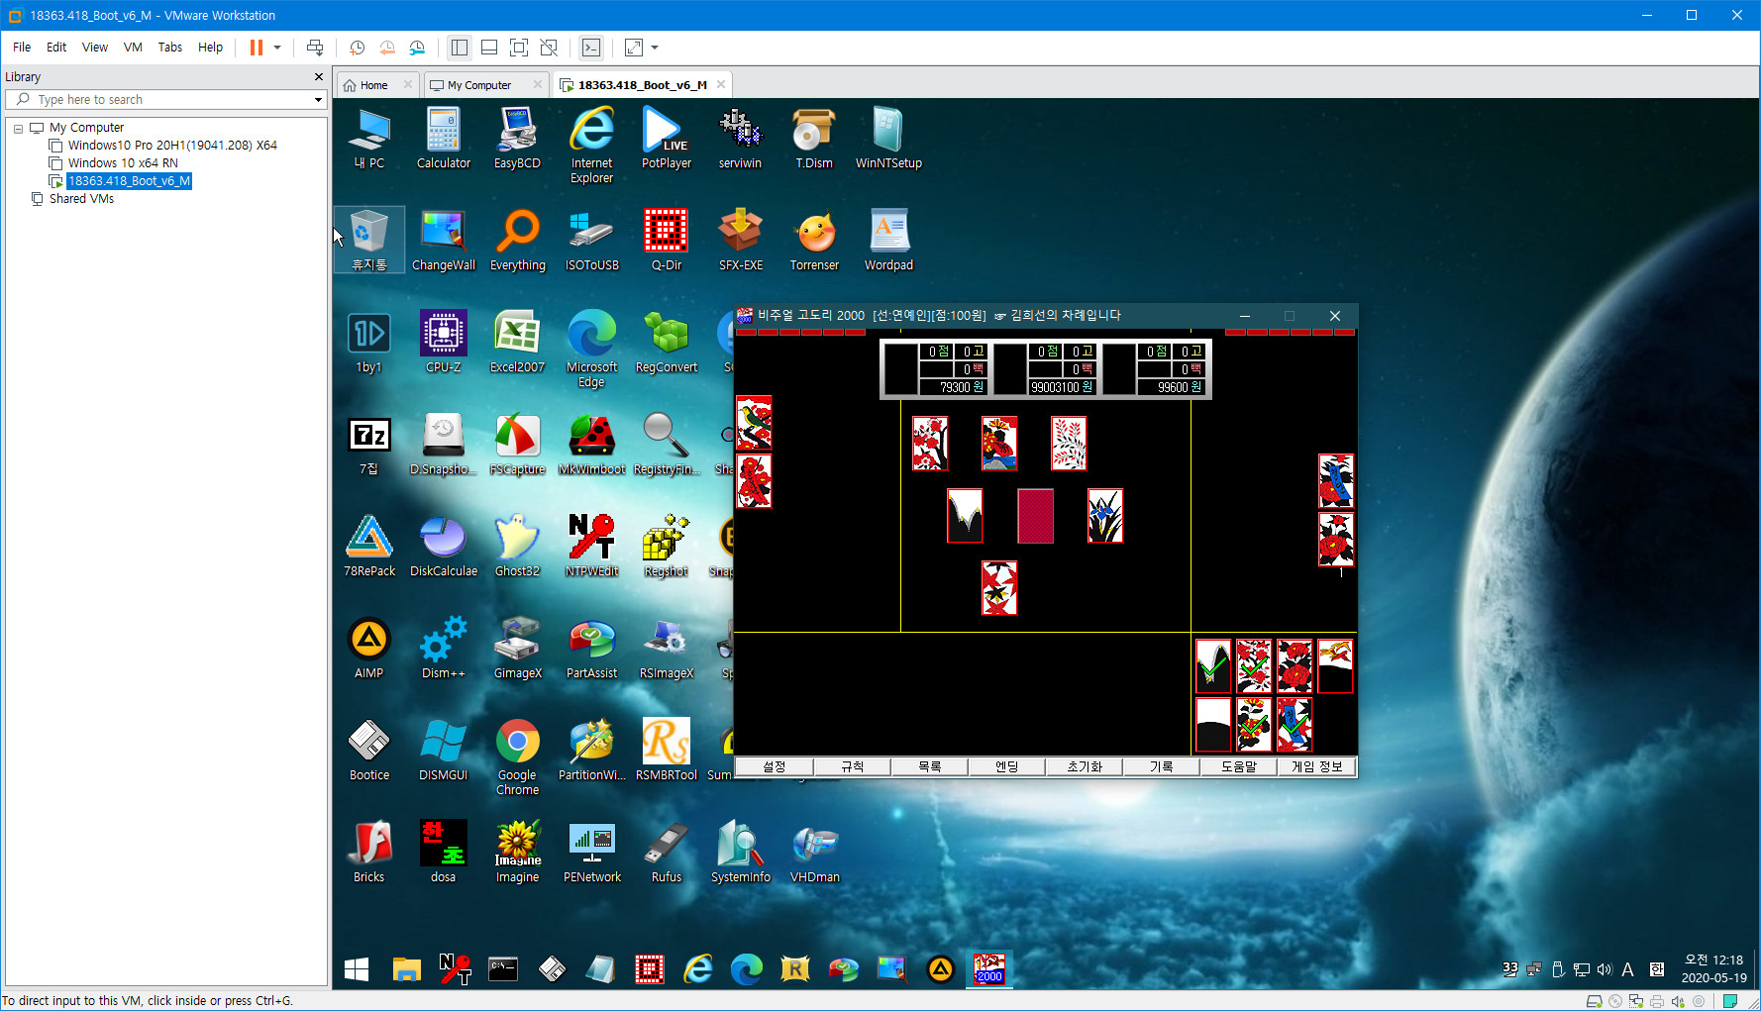Select the VHDman desktop icon
This screenshot has height=1011, width=1761.
pos(814,853)
